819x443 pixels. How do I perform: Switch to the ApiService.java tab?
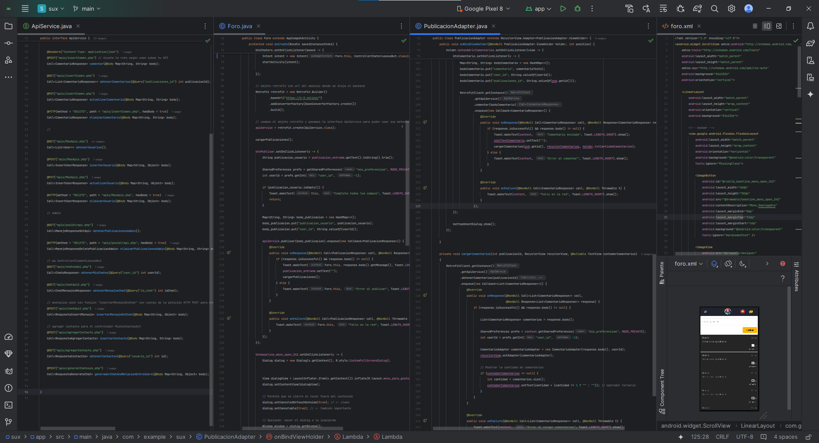51,26
